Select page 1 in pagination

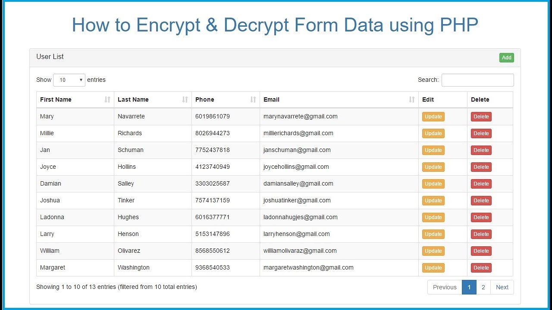469,287
